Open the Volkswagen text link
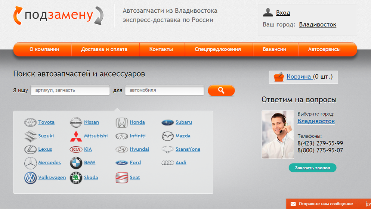Screen dimensions: 371x209 [52, 177]
